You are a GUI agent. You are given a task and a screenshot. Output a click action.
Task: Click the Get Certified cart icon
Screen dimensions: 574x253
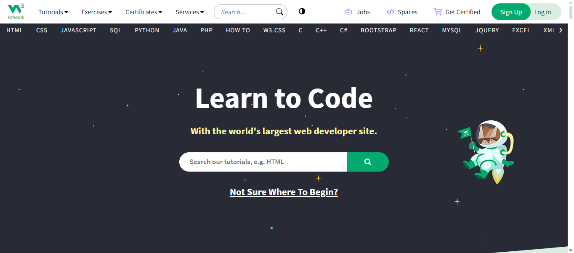point(438,11)
